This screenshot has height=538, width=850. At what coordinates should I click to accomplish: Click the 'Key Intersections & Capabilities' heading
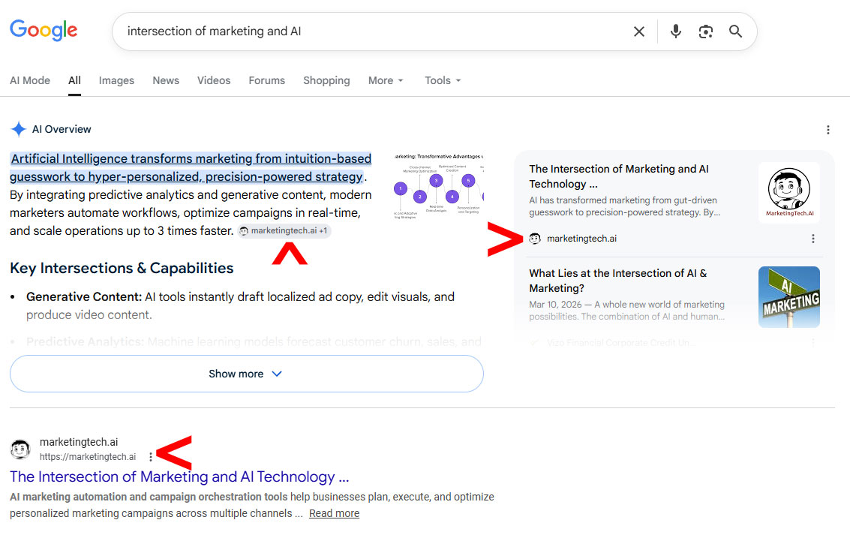tap(122, 268)
